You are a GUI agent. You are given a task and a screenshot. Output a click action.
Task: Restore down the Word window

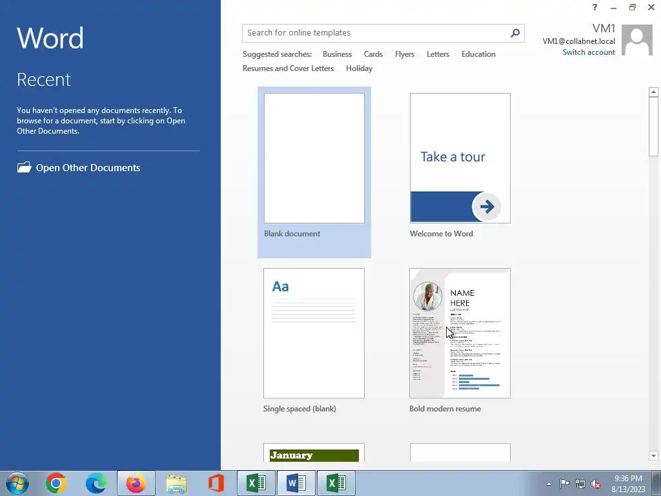633,7
